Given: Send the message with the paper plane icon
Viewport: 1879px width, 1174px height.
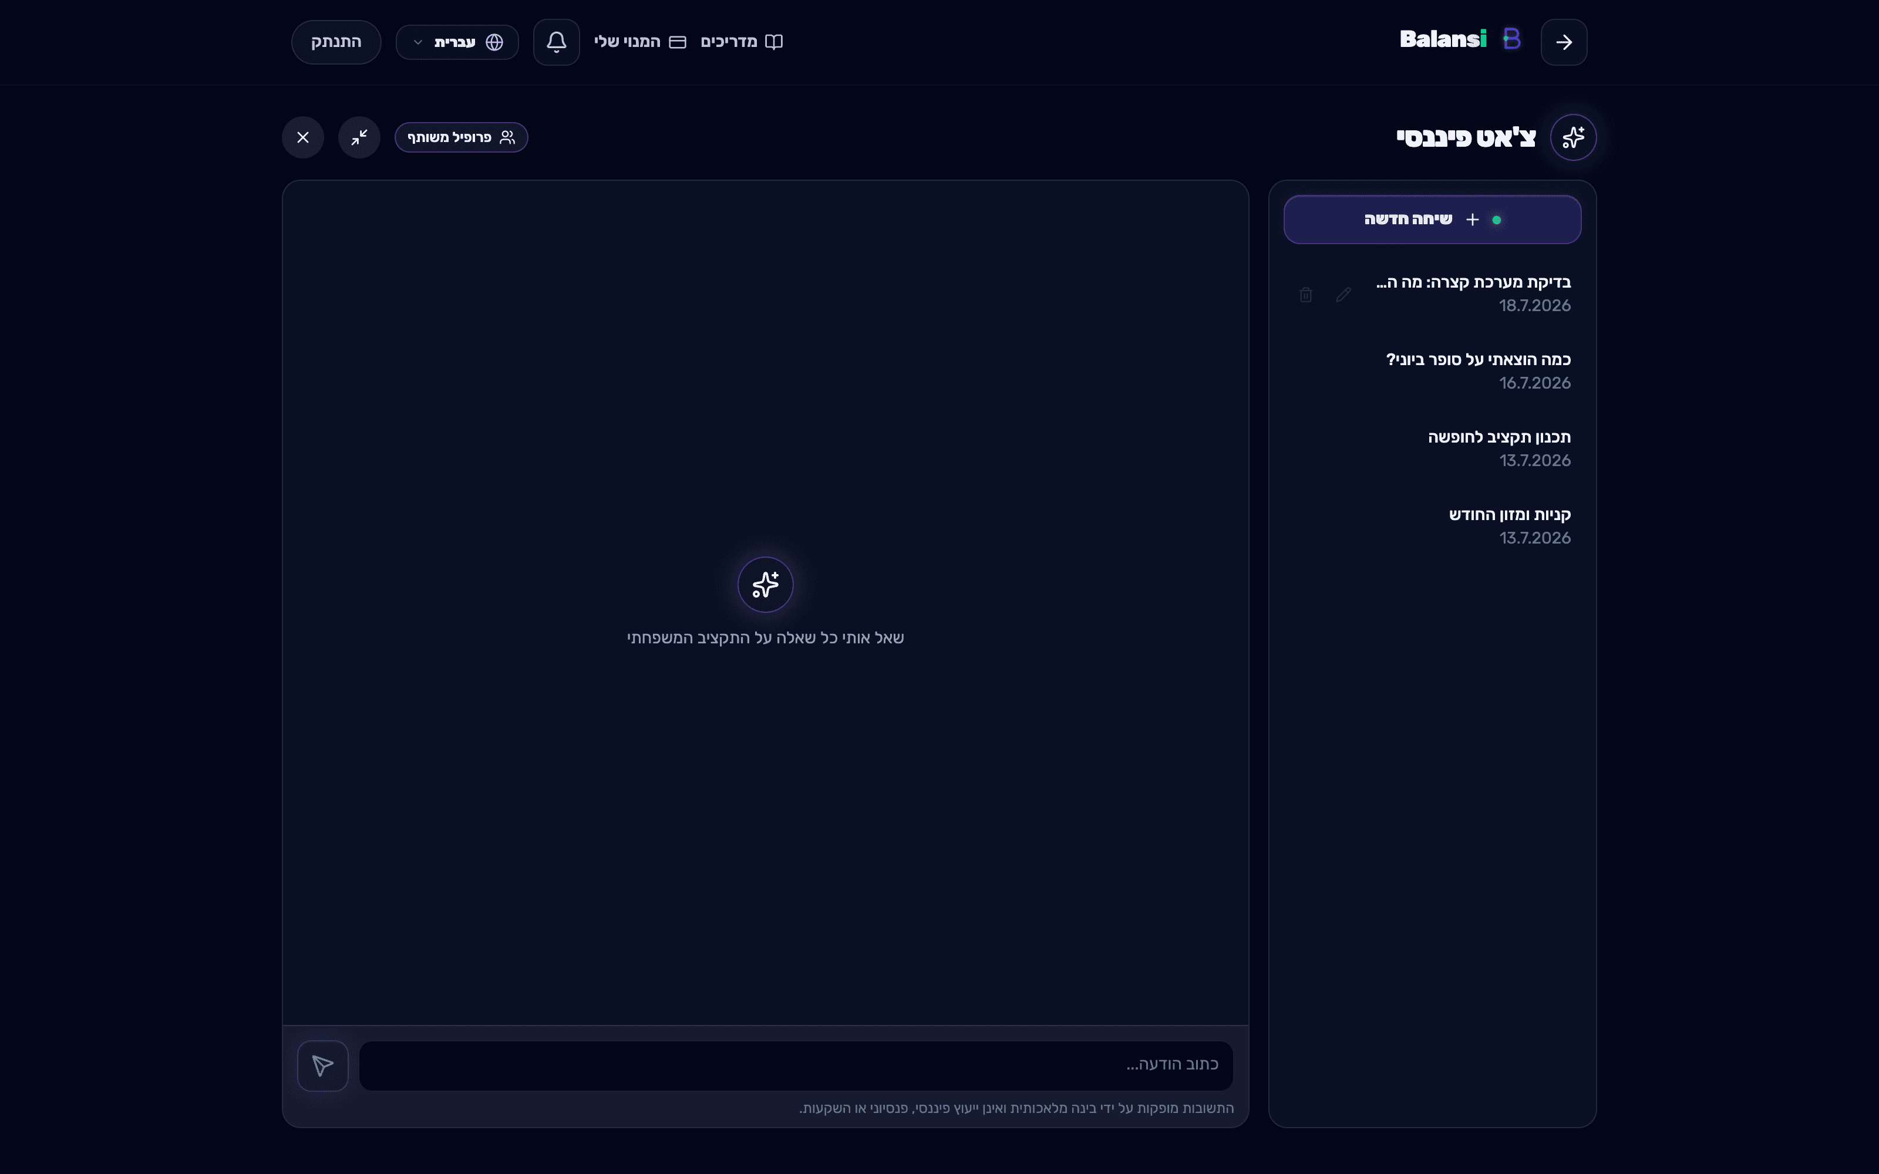Looking at the screenshot, I should tap(323, 1065).
